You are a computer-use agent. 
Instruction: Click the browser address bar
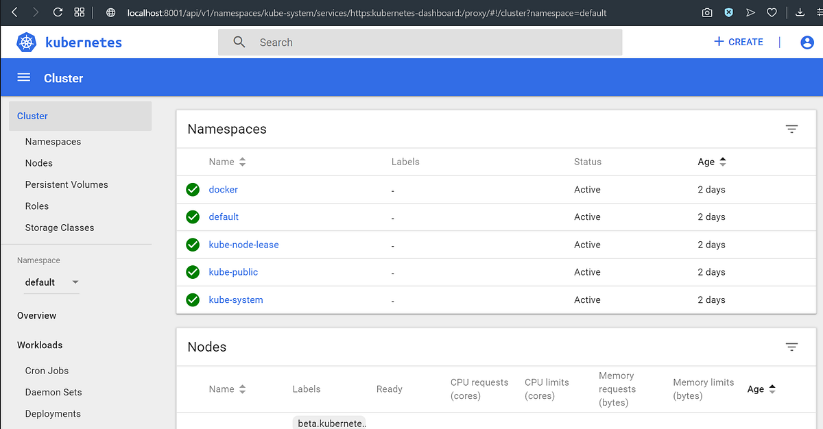(x=343, y=12)
